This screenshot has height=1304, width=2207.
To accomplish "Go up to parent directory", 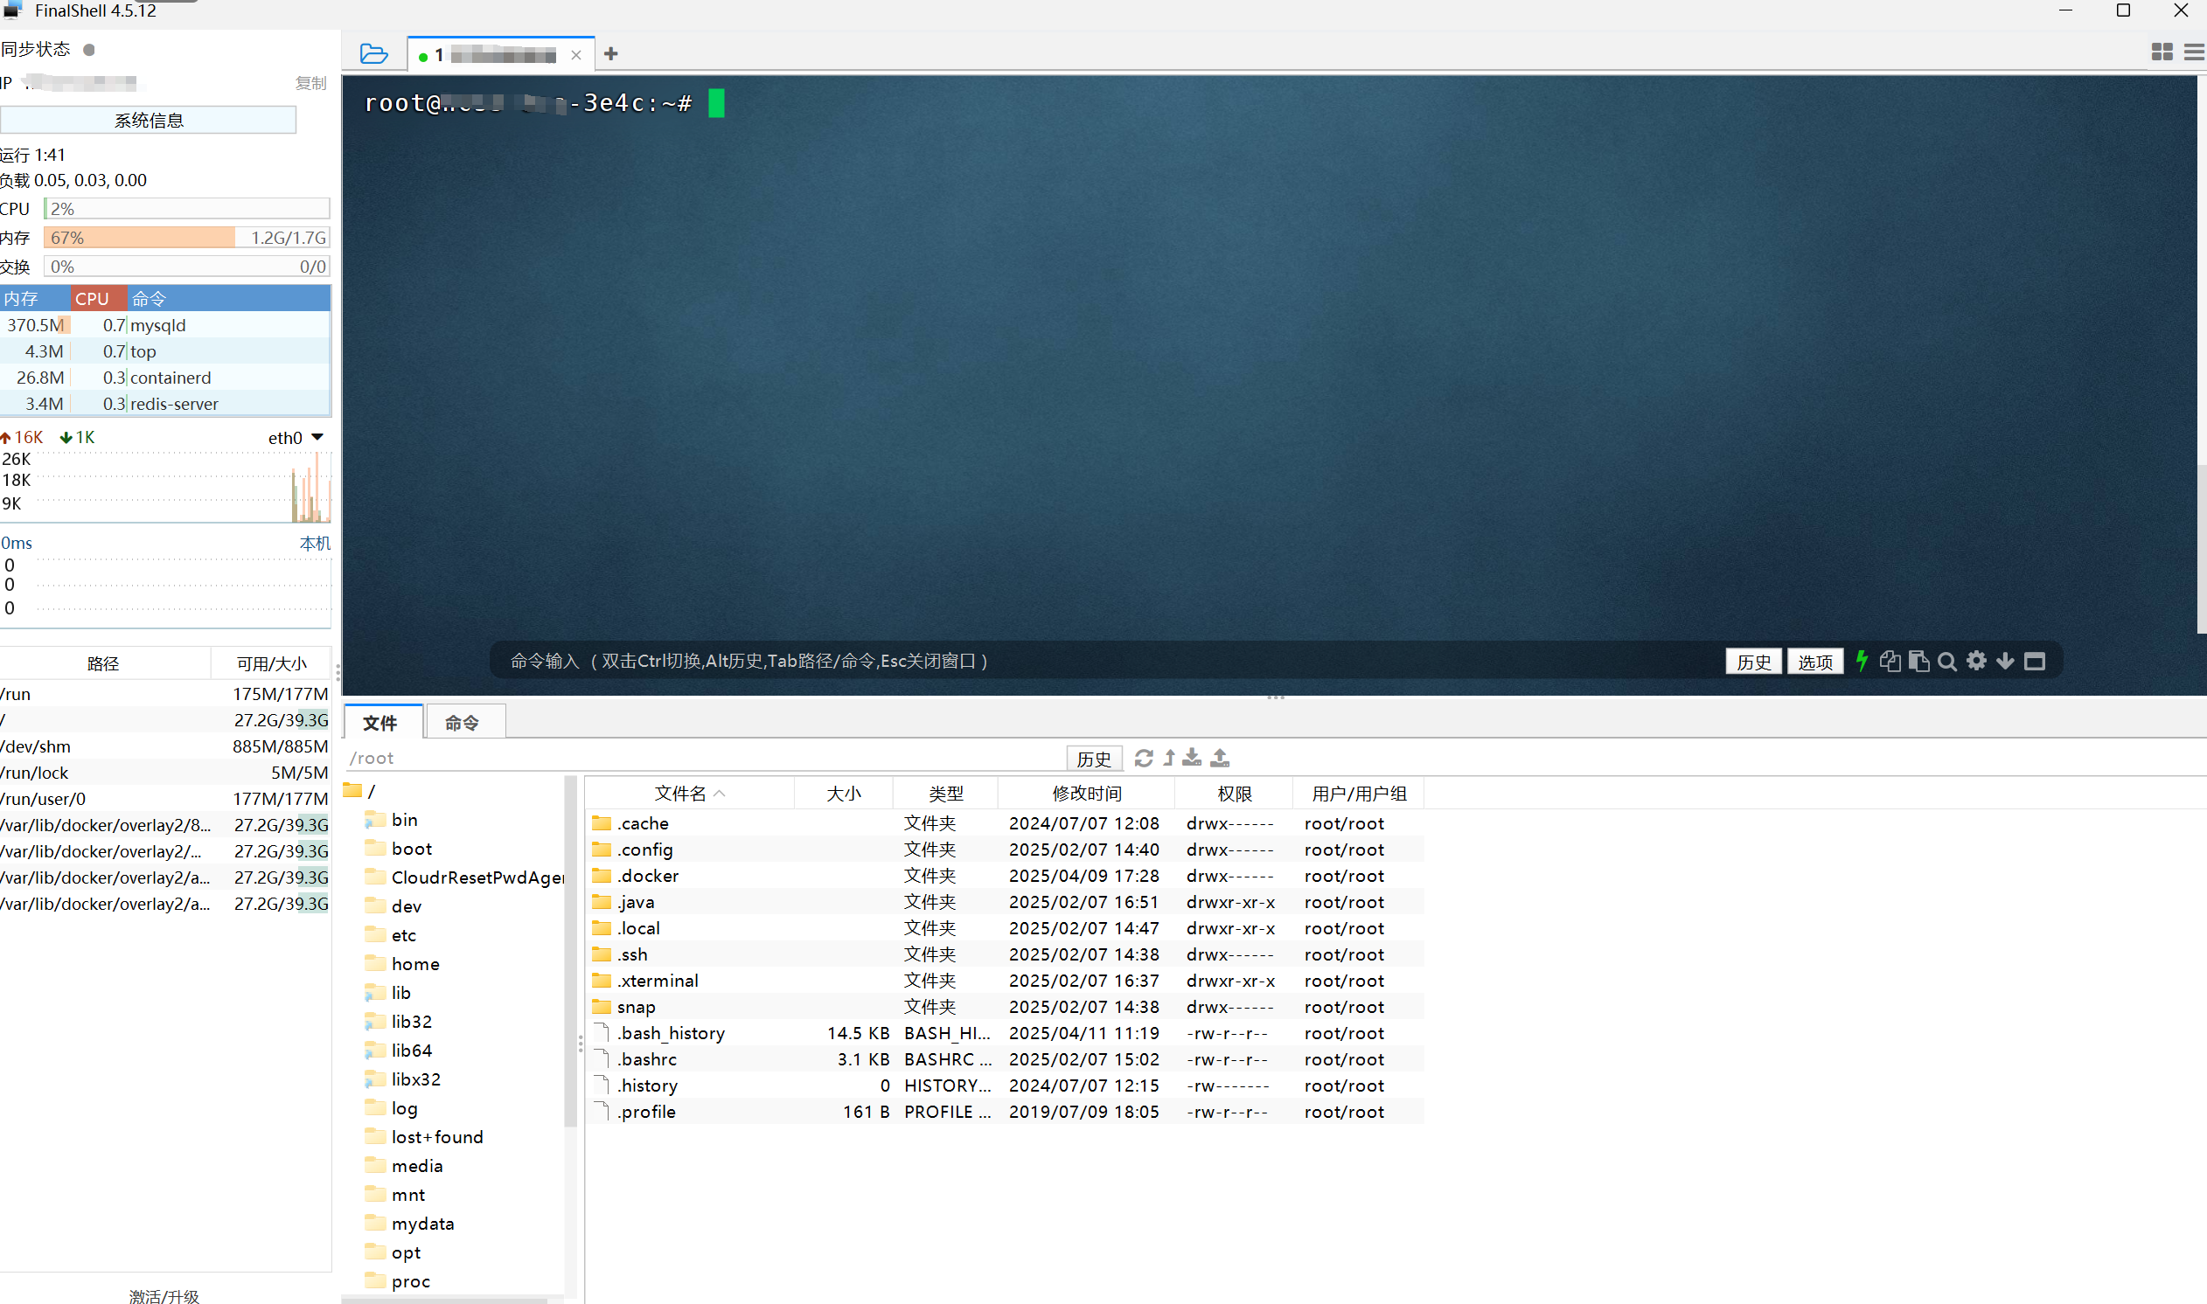I will [1168, 758].
